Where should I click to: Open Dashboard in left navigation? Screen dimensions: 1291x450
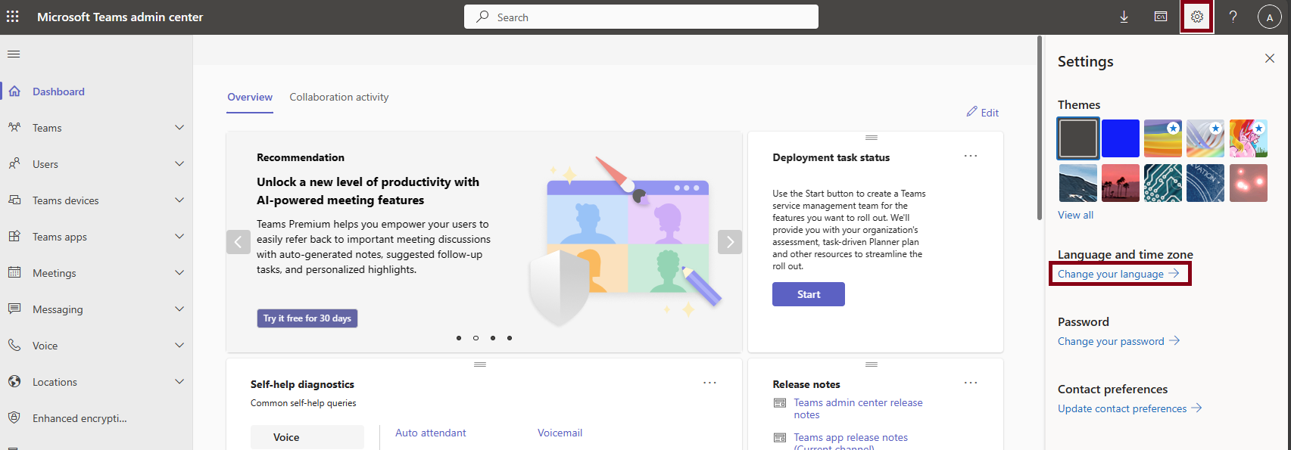click(x=96, y=92)
